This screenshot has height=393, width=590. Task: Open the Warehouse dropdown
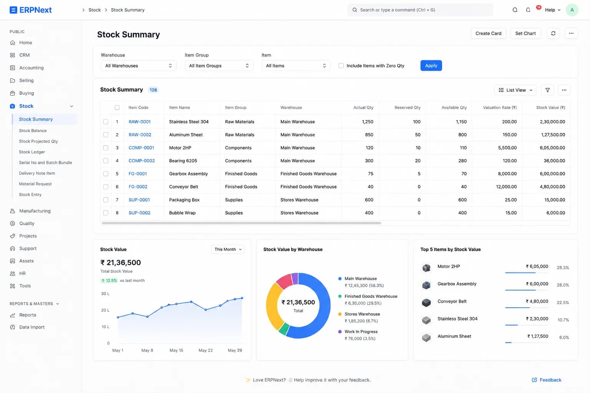(138, 66)
